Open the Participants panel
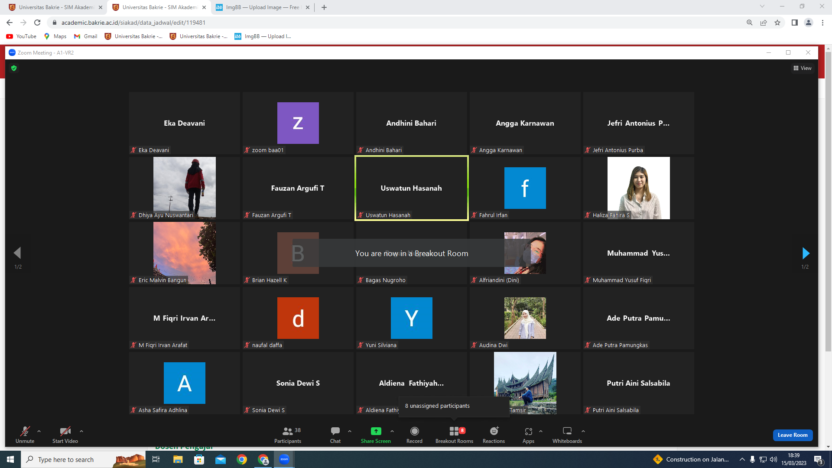The width and height of the screenshot is (832, 468). pos(288,435)
